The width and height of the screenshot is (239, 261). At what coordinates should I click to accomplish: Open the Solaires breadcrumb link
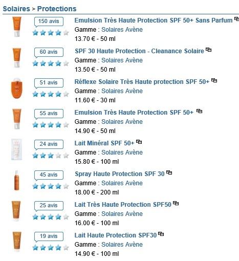pyautogui.click(x=16, y=9)
